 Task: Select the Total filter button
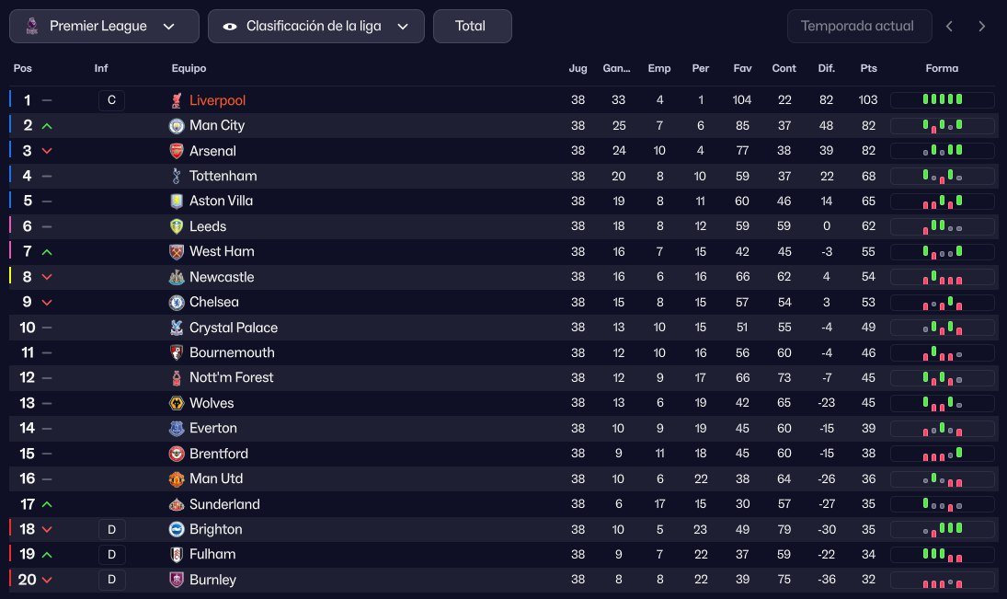click(x=471, y=26)
